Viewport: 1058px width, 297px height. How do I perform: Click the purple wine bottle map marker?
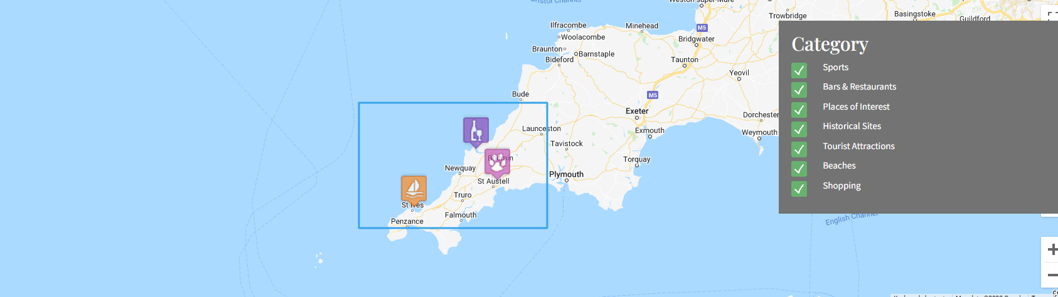476,132
